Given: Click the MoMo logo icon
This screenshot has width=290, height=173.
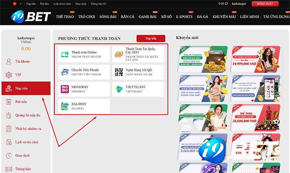Looking at the screenshot, I should click(65, 89).
